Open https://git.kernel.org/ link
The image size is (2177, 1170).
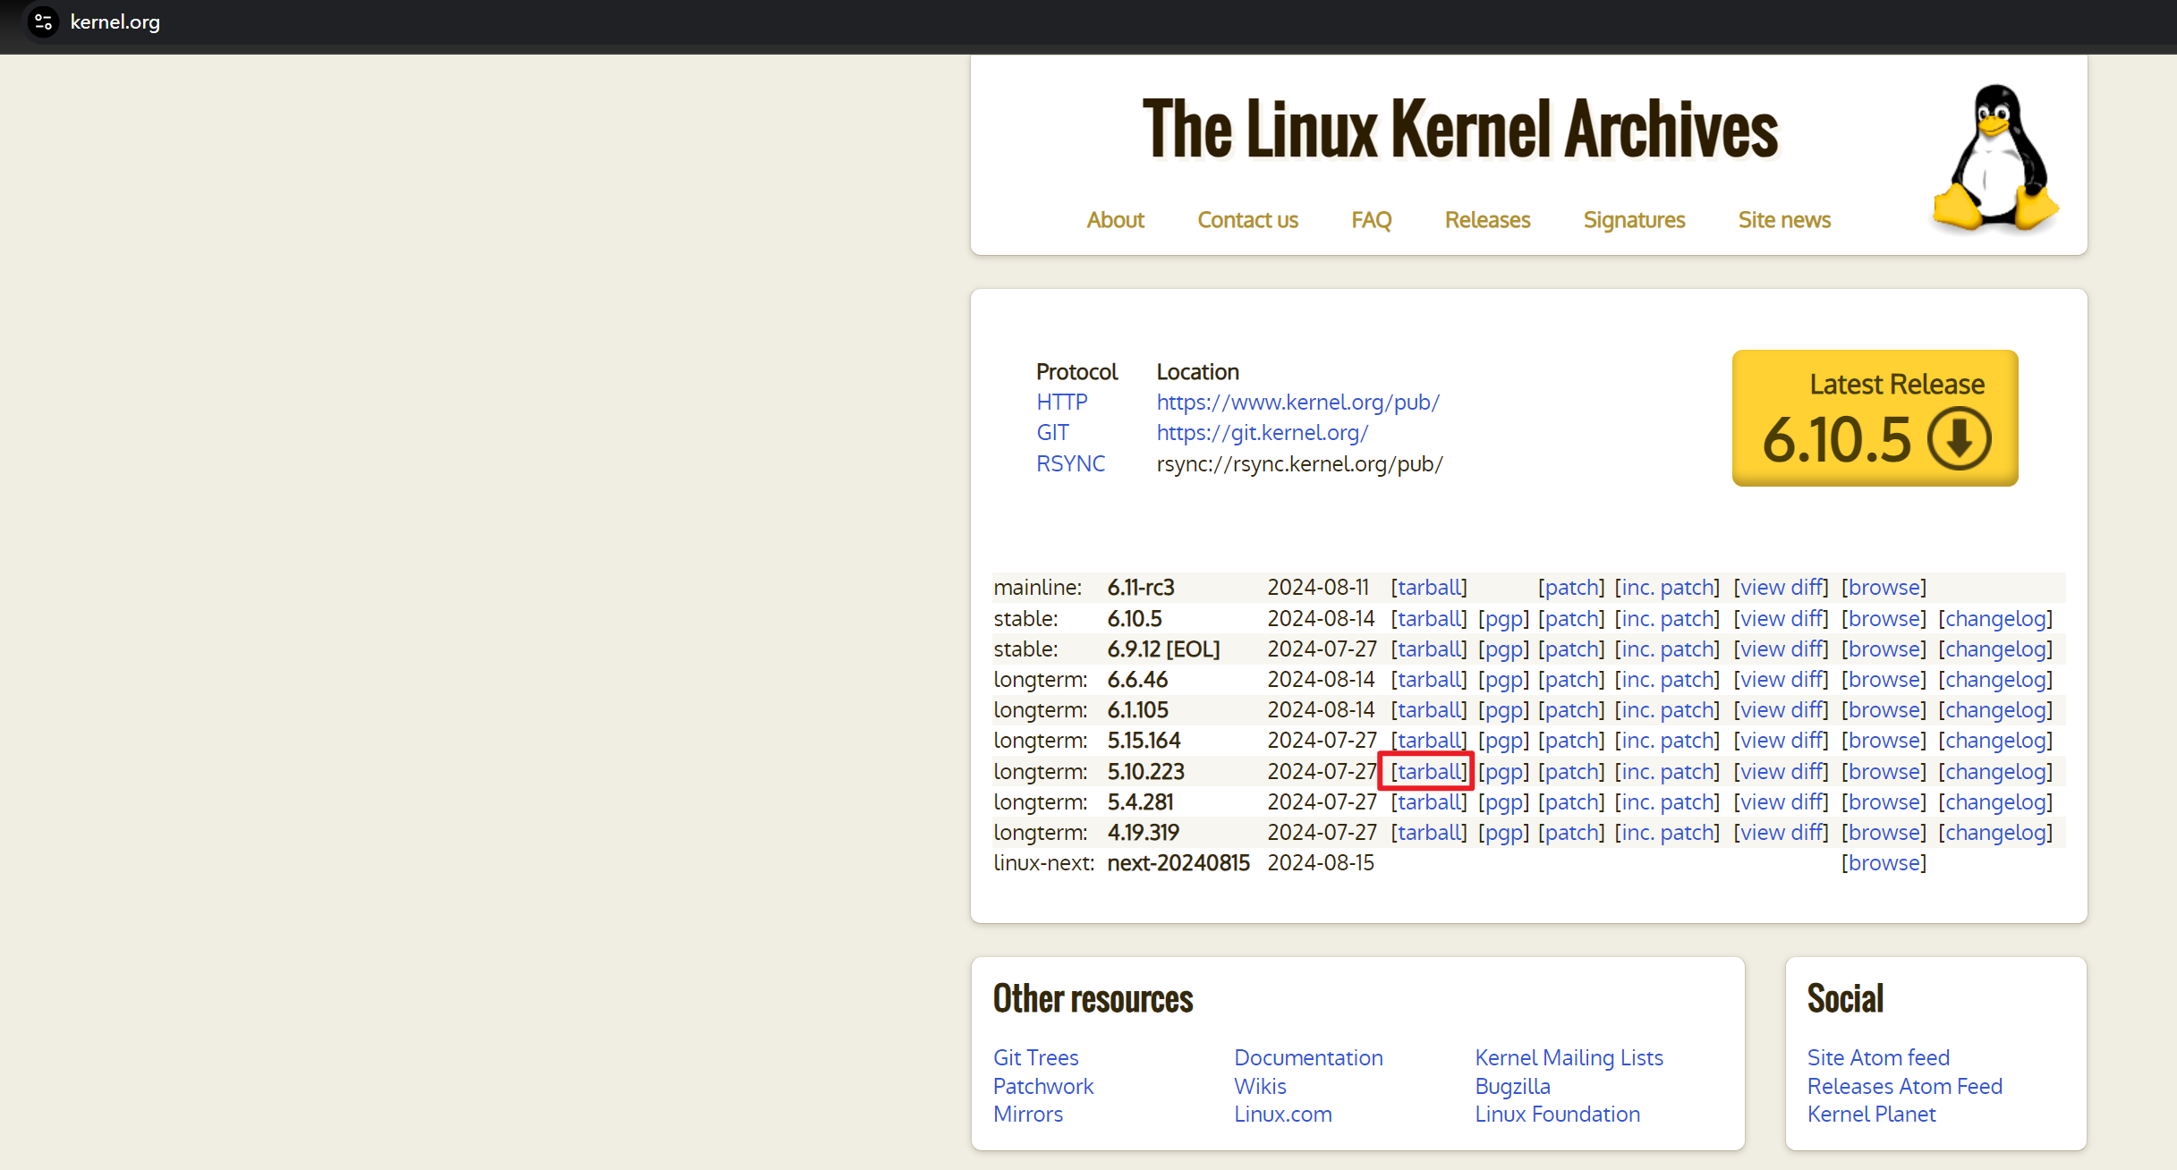1262,433
